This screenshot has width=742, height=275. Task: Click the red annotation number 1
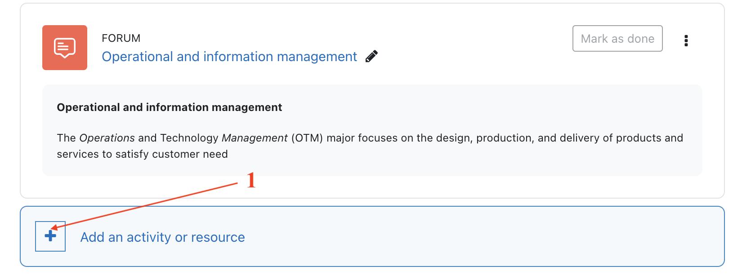(x=251, y=180)
